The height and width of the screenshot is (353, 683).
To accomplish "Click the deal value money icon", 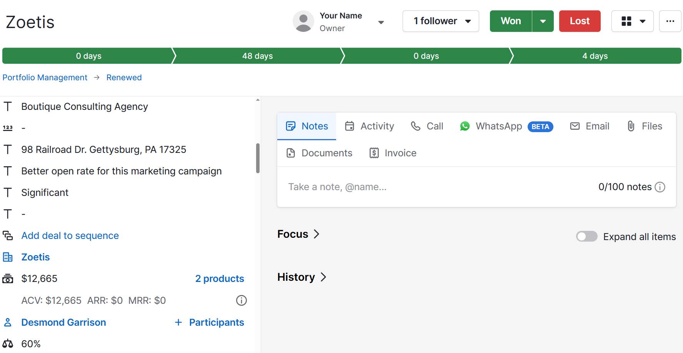I will click(x=8, y=278).
